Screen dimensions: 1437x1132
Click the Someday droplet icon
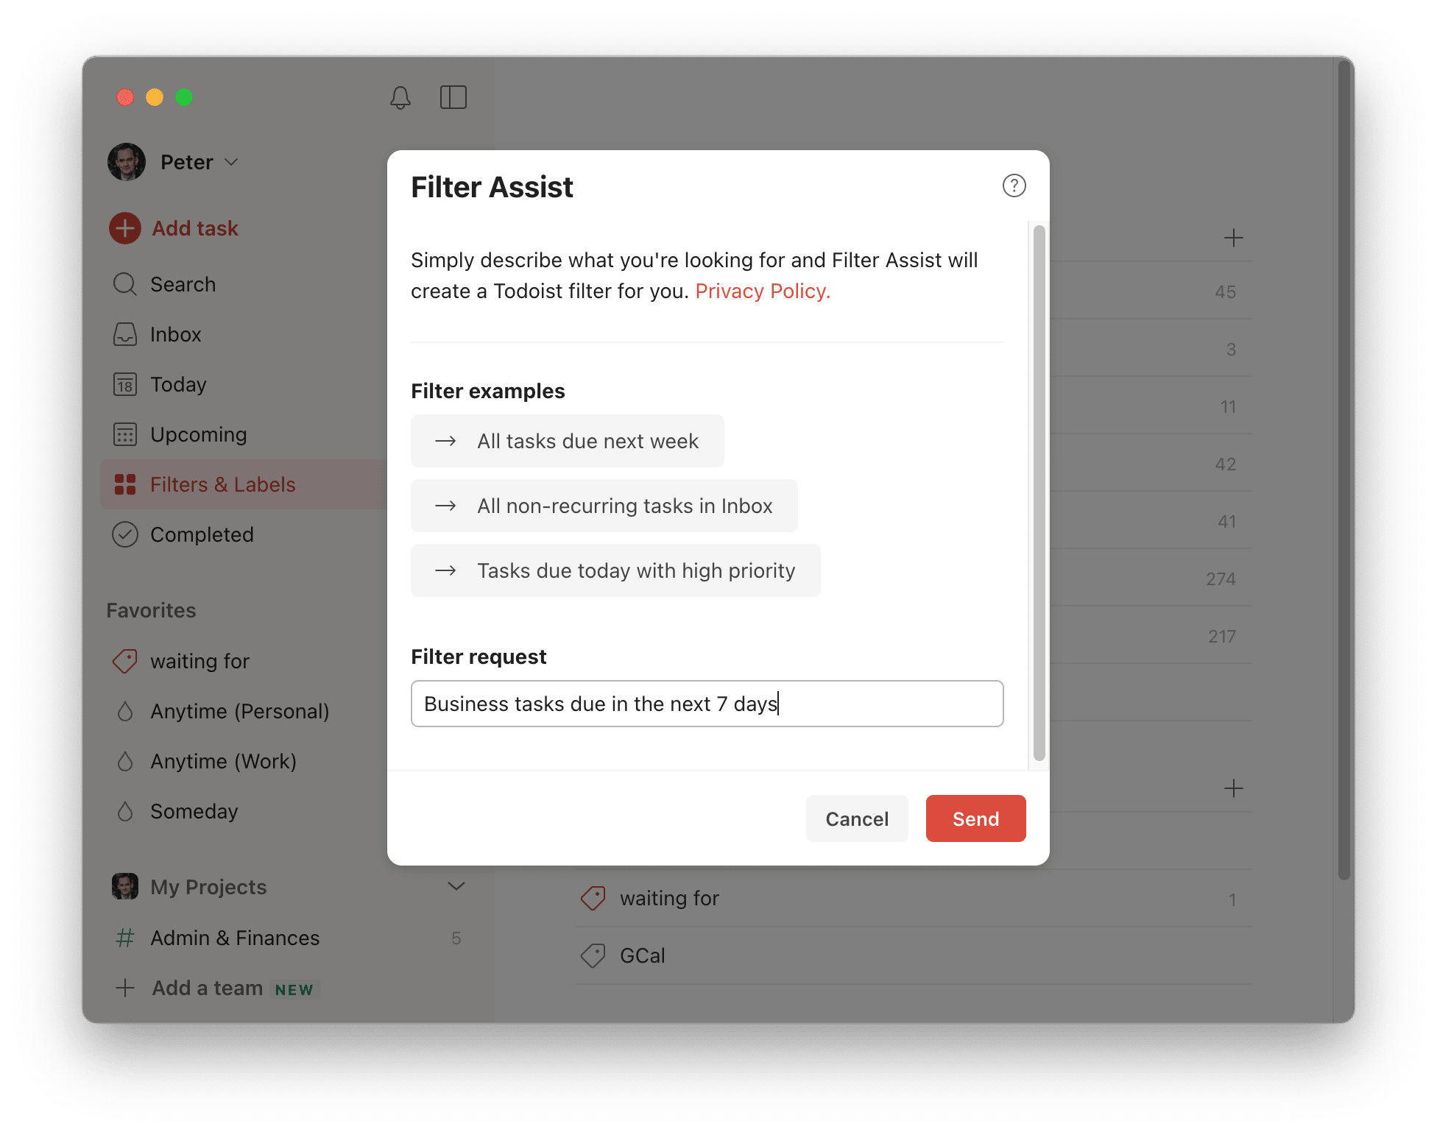tap(125, 811)
